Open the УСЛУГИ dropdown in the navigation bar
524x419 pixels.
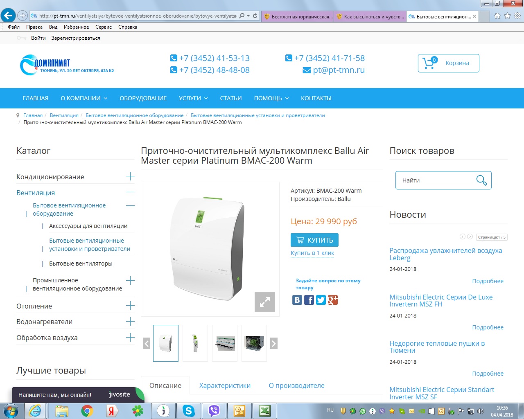coord(193,98)
